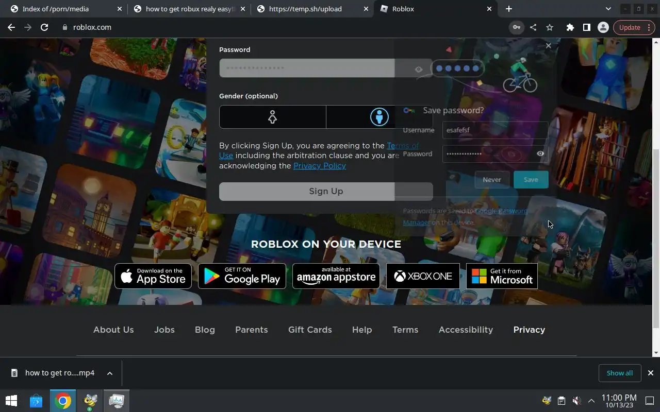Image resolution: width=660 pixels, height=412 pixels.
Task: Open the Chrome extensions puzzle icon
Action: [x=570, y=27]
